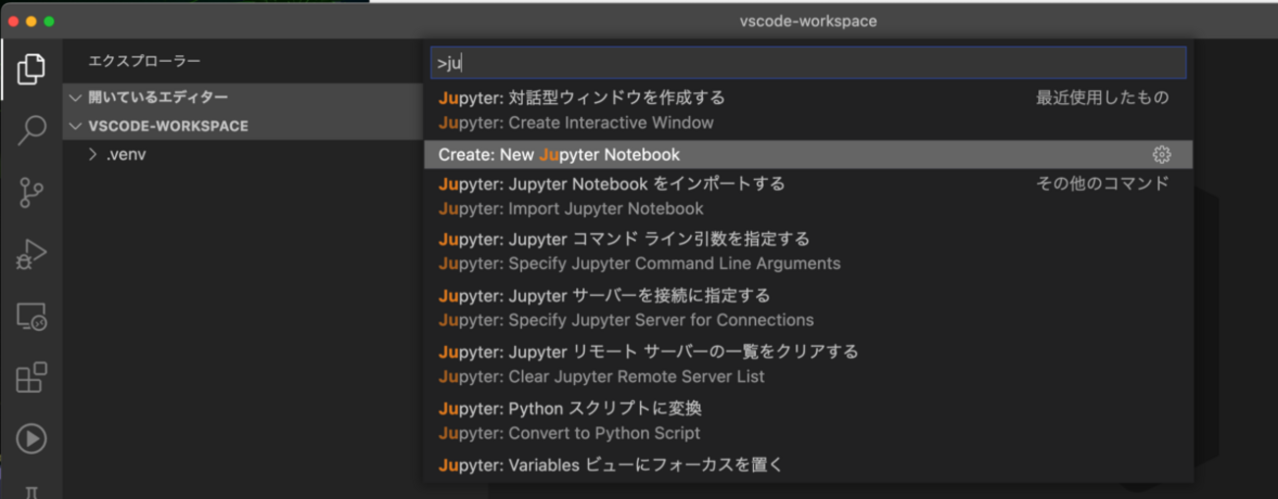Open Run and Debug view icon
The height and width of the screenshot is (499, 1278).
31,254
